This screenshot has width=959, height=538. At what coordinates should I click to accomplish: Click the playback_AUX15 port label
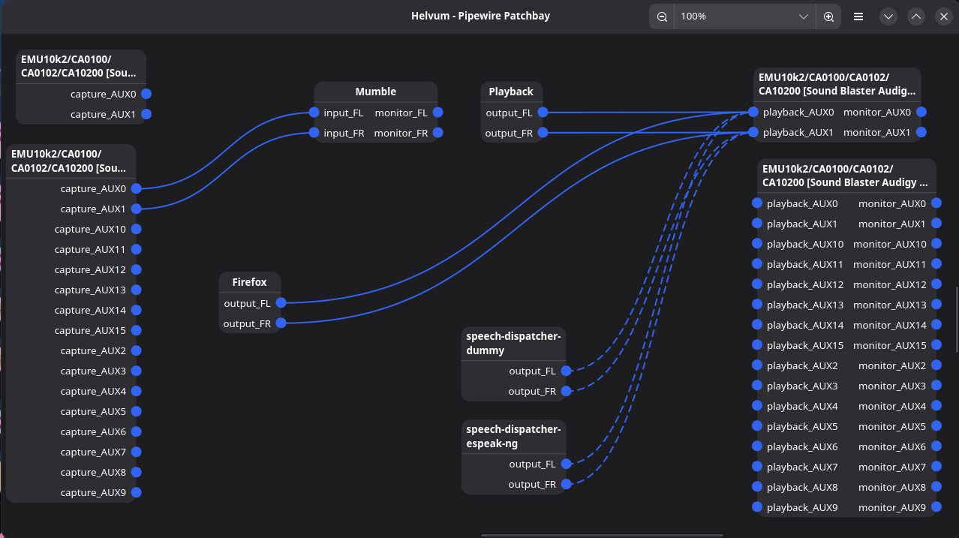(804, 345)
